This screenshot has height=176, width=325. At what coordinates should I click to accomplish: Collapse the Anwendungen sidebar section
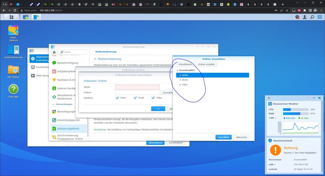click(53, 104)
